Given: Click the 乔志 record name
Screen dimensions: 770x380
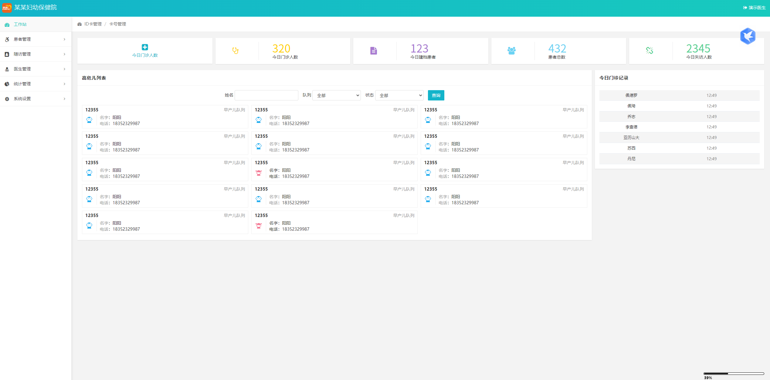Looking at the screenshot, I should [x=631, y=117].
